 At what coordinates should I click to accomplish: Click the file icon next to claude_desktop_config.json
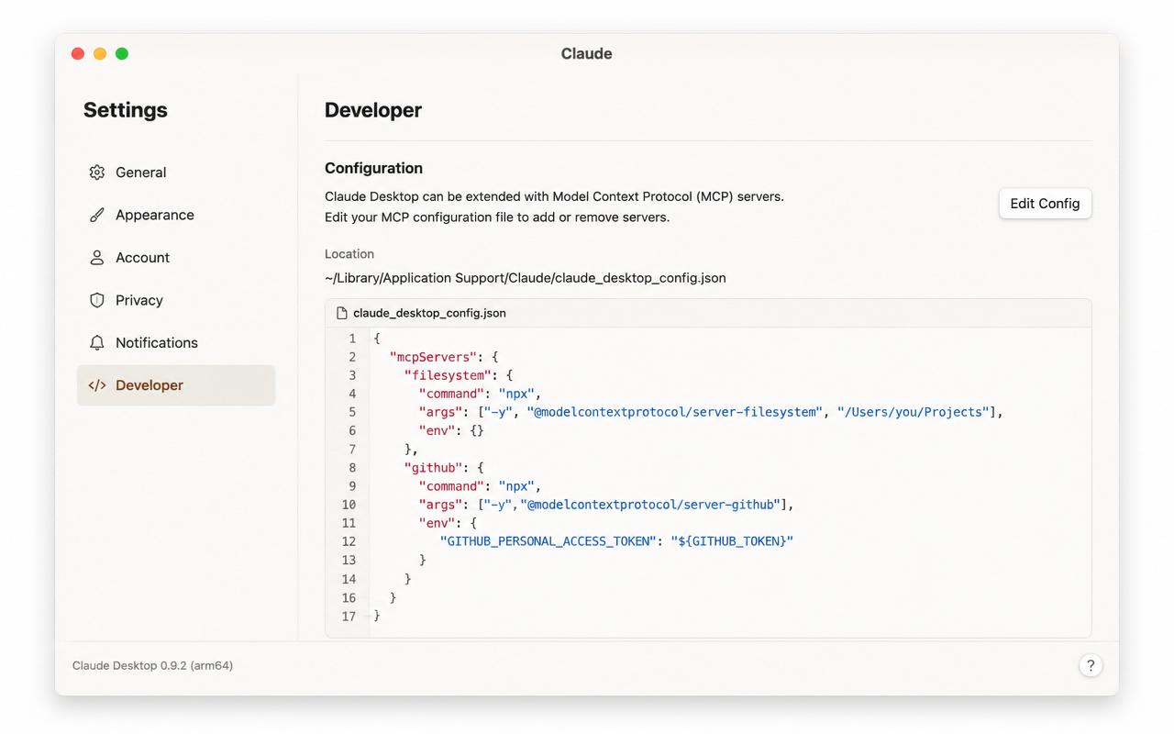click(x=341, y=313)
